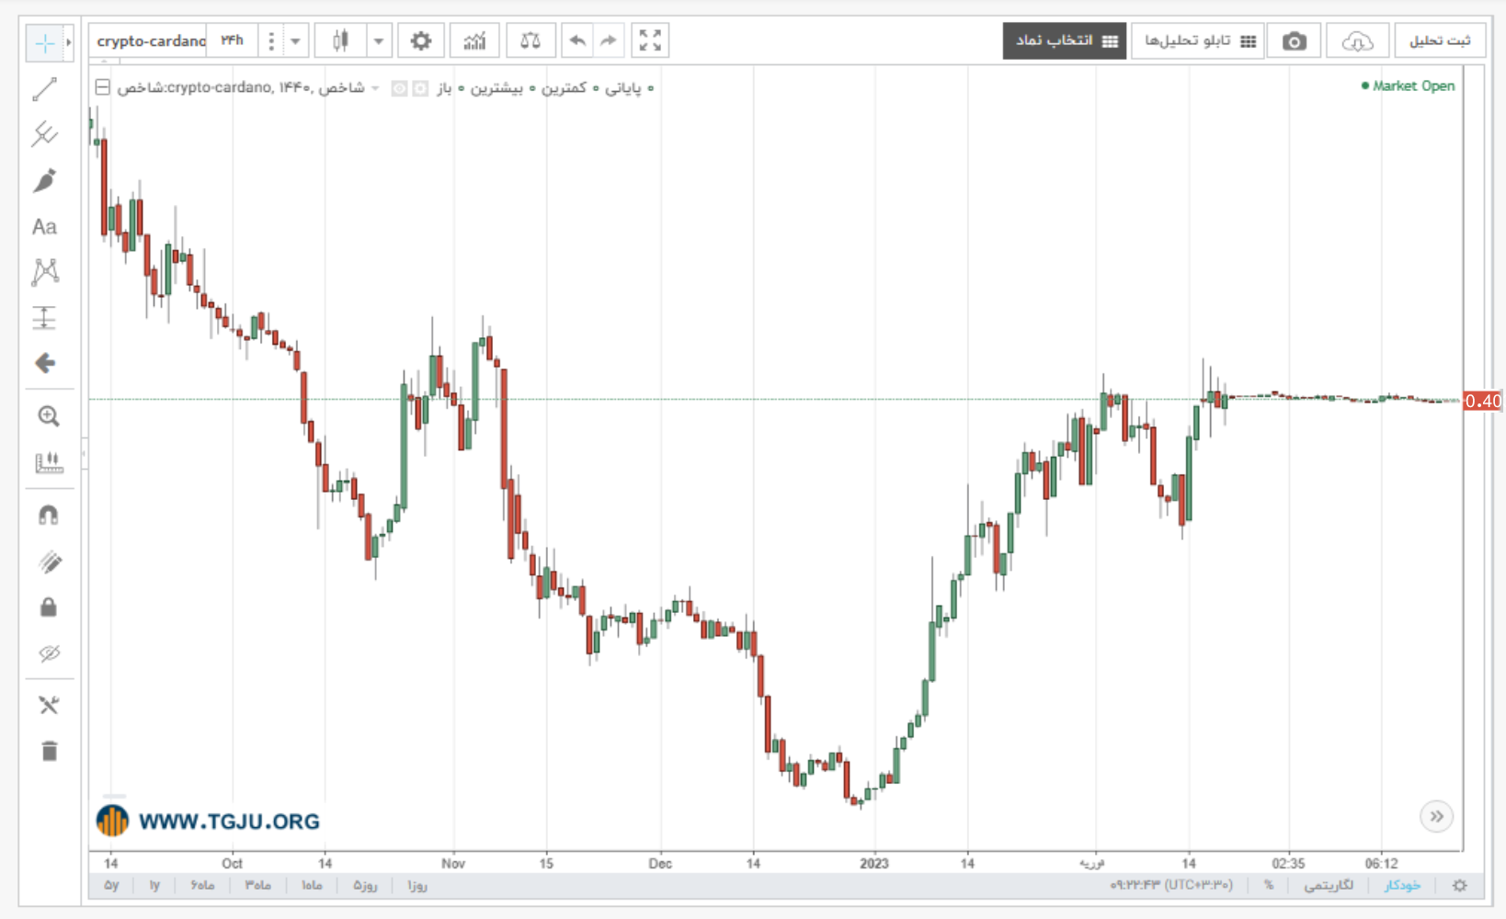
Task: Select the Aa text annotation tool
Action: pyautogui.click(x=44, y=226)
